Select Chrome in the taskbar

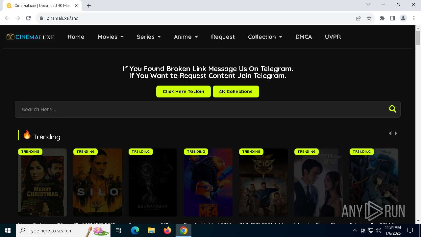pos(184,230)
